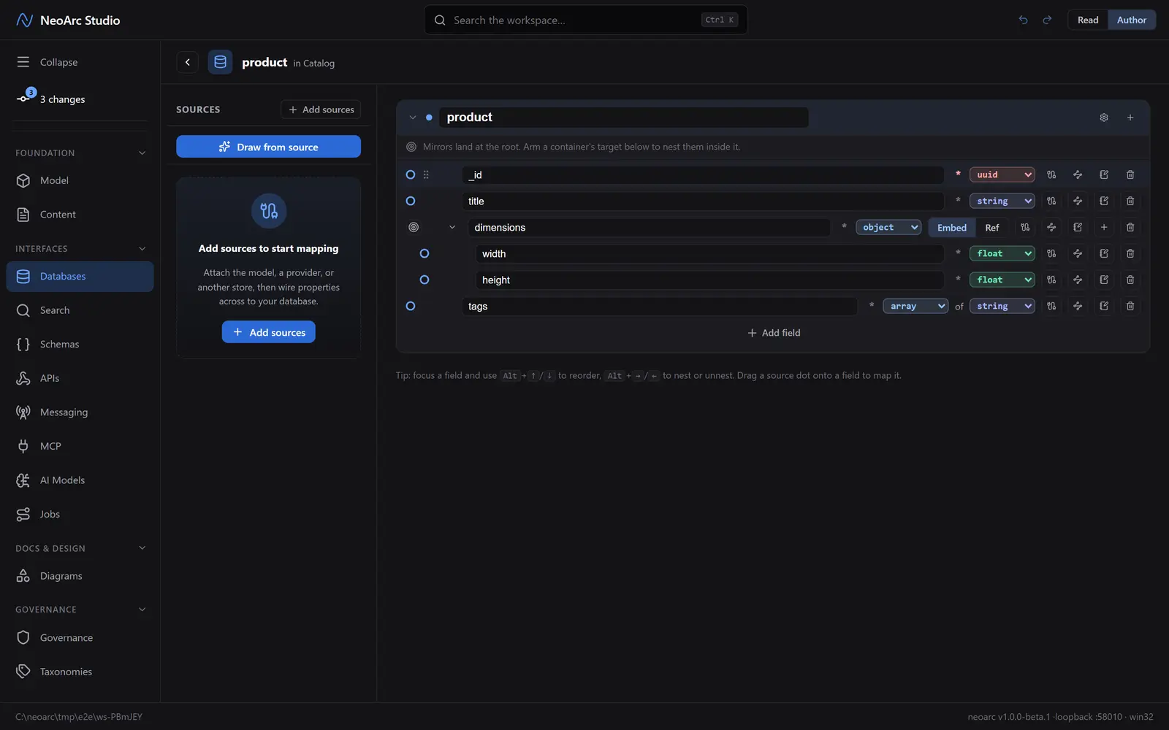Arm the dimensions container target
The height and width of the screenshot is (730, 1169).
coord(414,227)
